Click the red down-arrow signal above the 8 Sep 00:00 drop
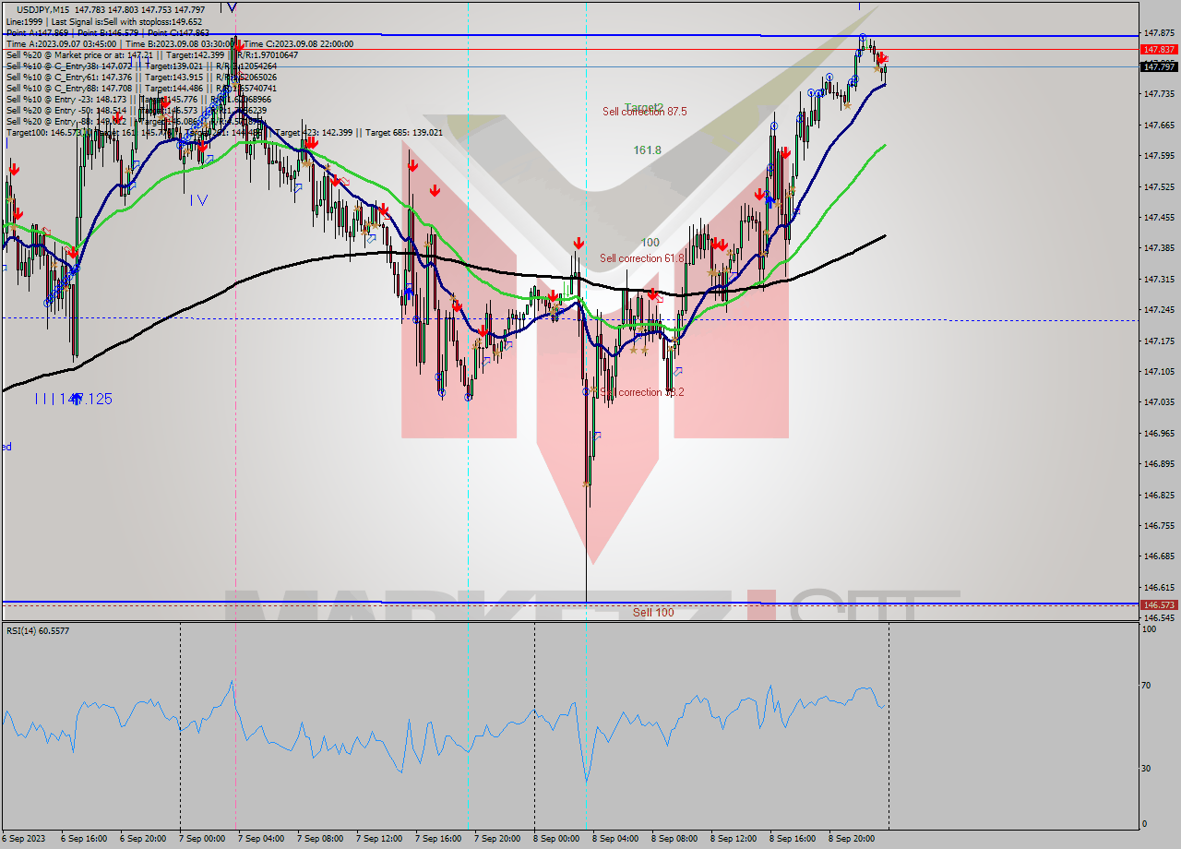Viewport: 1181px width, 849px height. click(x=579, y=245)
